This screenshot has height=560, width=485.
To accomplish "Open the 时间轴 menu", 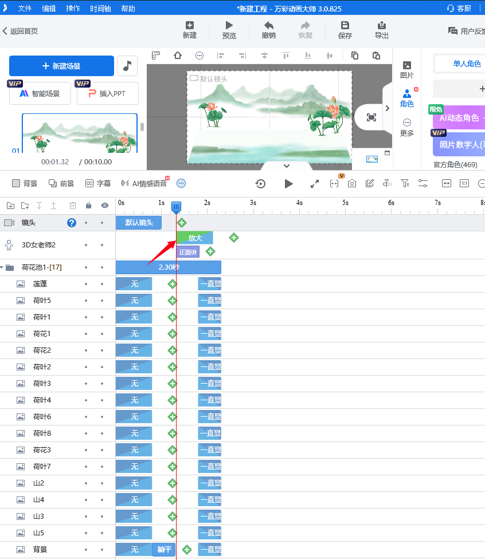I will (x=101, y=9).
